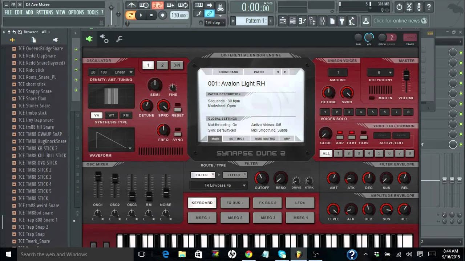Screen dimensions: 465x261
Task: Open the mixer faders icon
Action: coord(322,21)
